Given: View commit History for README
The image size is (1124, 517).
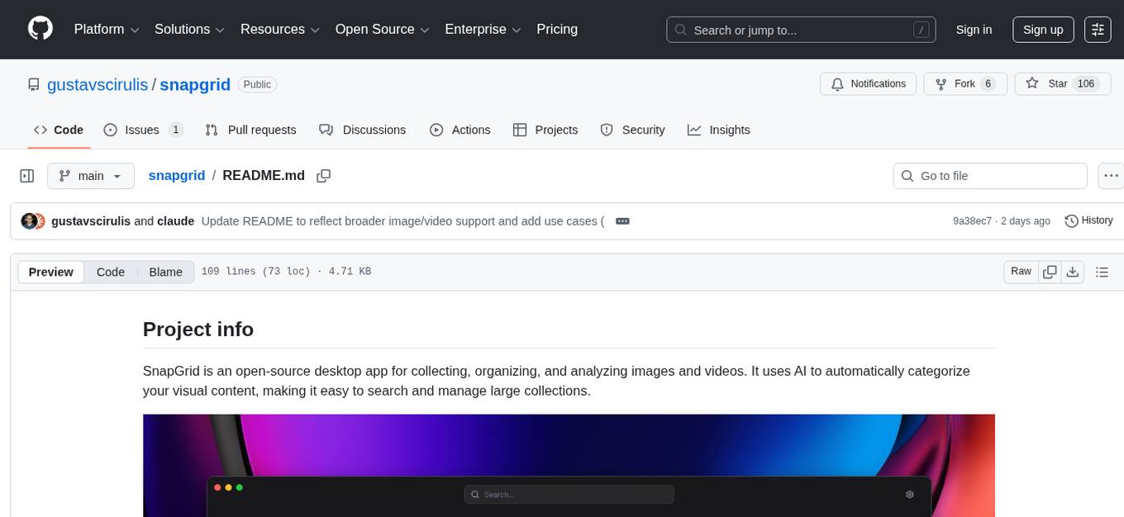Looking at the screenshot, I should point(1088,221).
